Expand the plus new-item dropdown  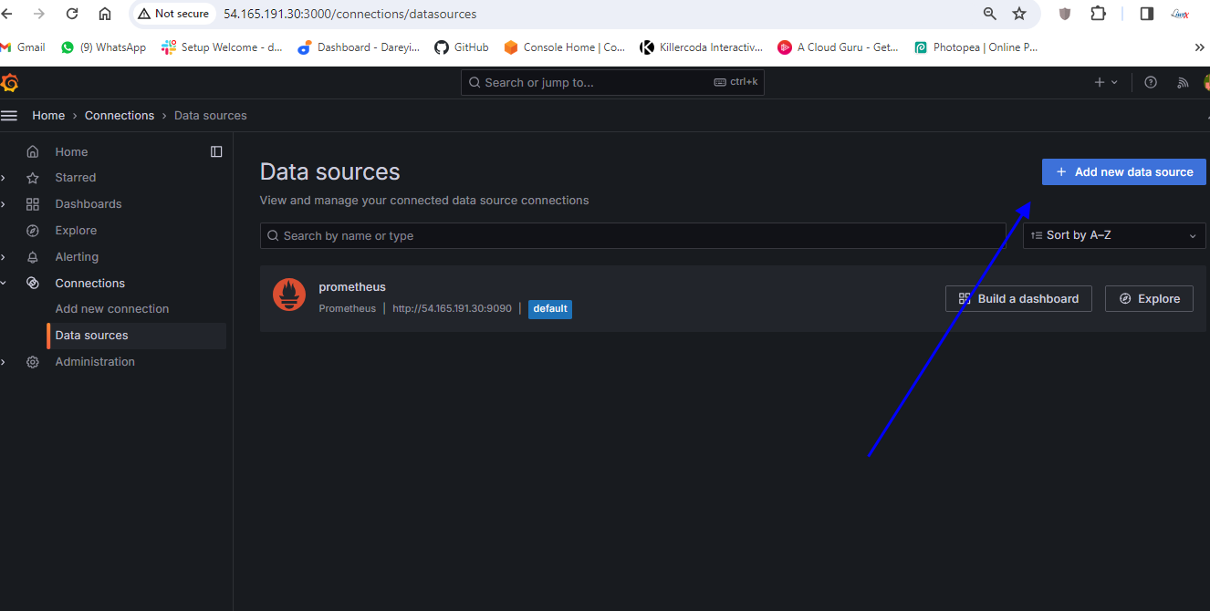tap(1105, 82)
